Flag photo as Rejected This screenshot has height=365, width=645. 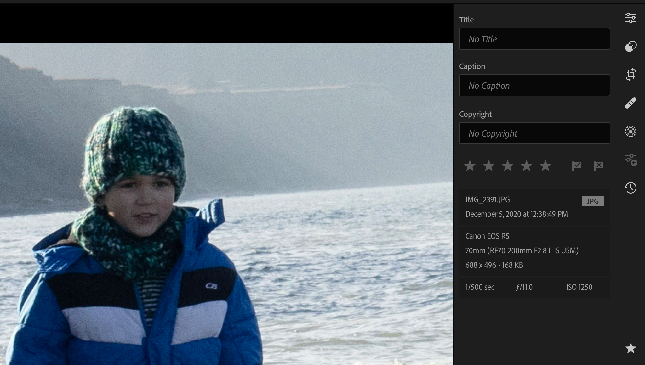(x=598, y=166)
